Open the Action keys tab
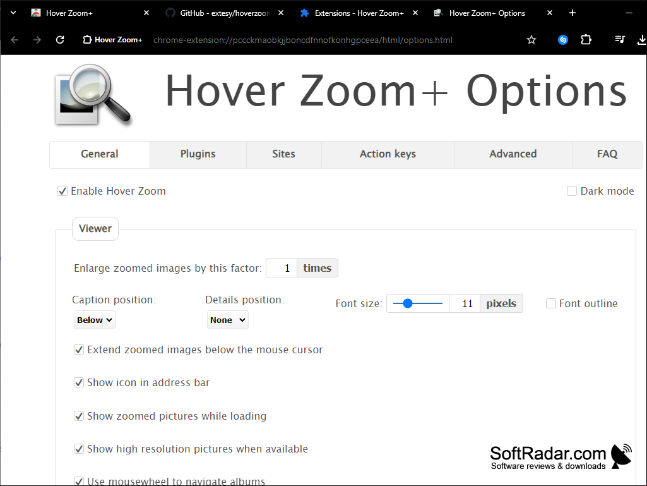 (x=388, y=154)
